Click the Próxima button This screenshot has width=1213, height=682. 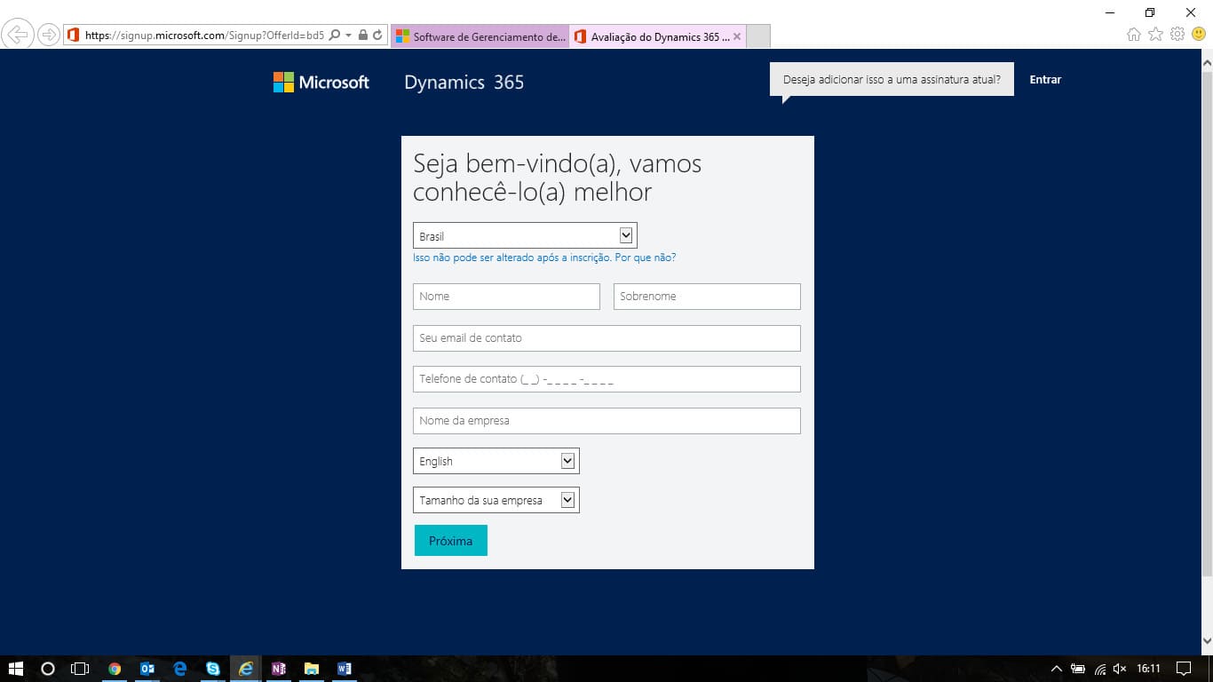point(450,540)
